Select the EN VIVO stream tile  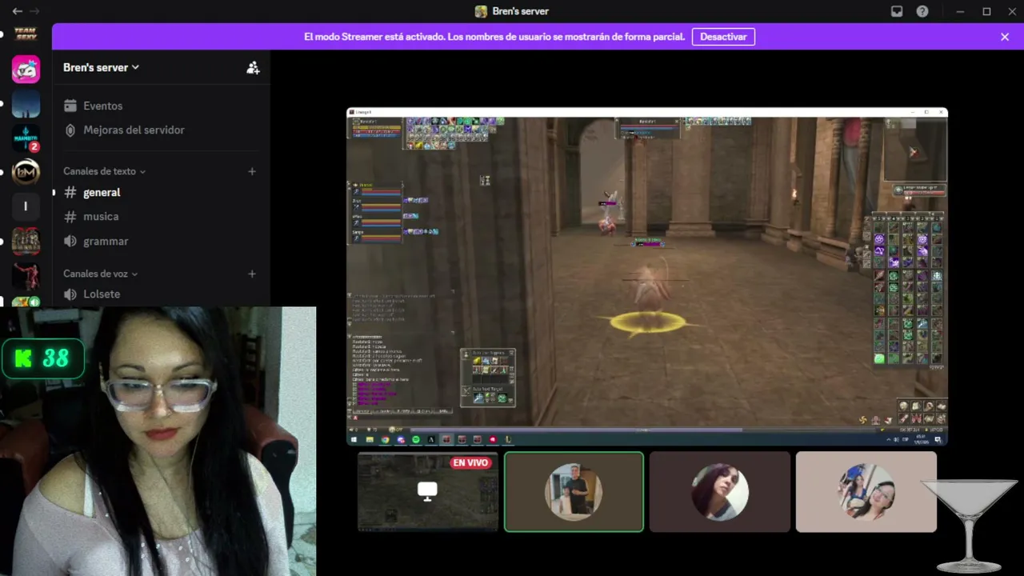(x=427, y=491)
